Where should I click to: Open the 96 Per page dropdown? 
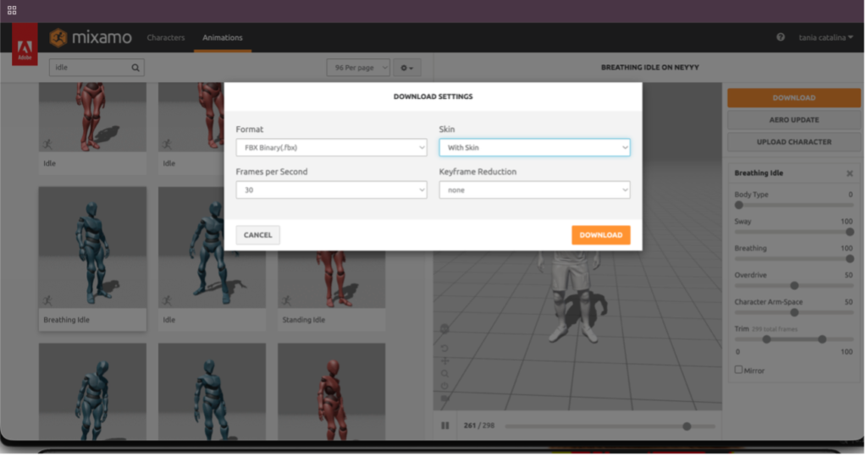coord(358,68)
